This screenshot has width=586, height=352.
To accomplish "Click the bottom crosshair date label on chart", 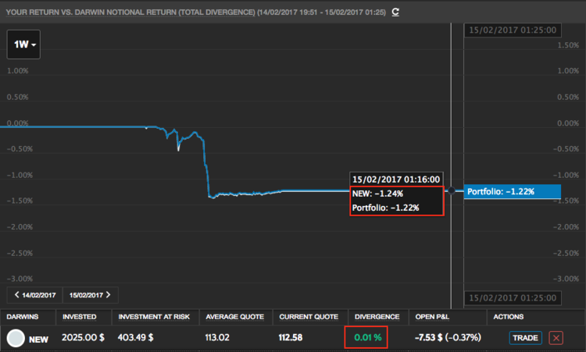I will coord(512,298).
